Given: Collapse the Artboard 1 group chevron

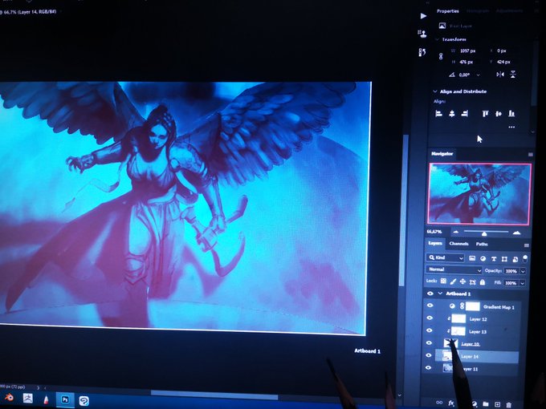Looking at the screenshot, I should pyautogui.click(x=440, y=294).
